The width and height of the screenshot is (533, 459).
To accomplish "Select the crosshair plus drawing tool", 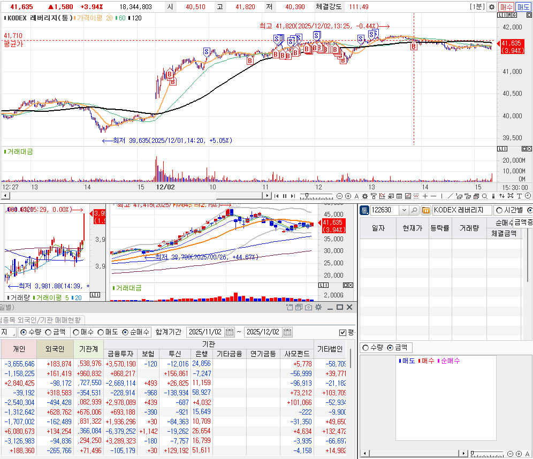I will click(x=425, y=196).
